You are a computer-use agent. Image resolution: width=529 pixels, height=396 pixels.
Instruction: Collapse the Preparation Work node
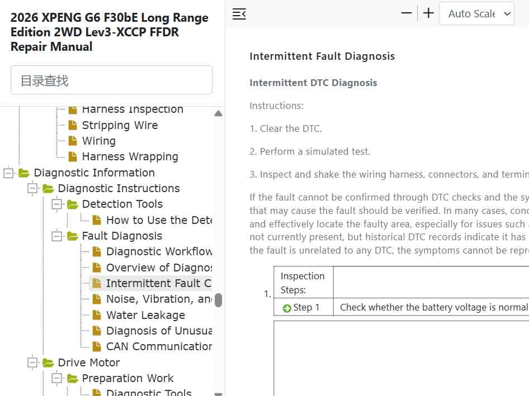point(56,379)
